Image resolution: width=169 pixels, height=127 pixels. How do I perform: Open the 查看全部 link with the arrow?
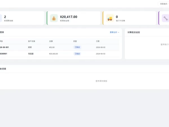[x=115, y=32]
